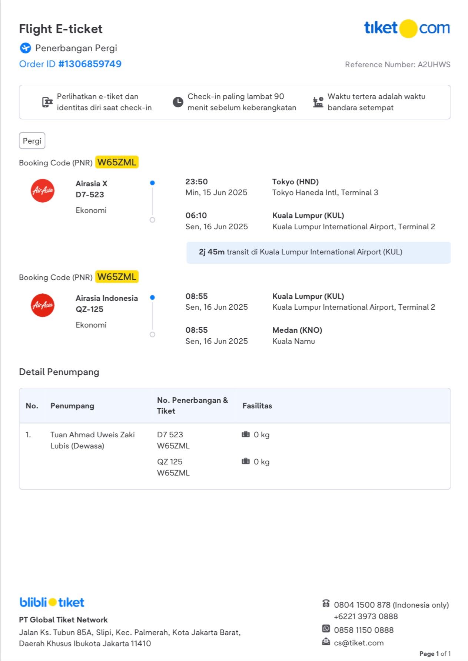Click the highlighted W65ZML code above Airasia Indonesia
The width and height of the screenshot is (468, 661).
[117, 277]
